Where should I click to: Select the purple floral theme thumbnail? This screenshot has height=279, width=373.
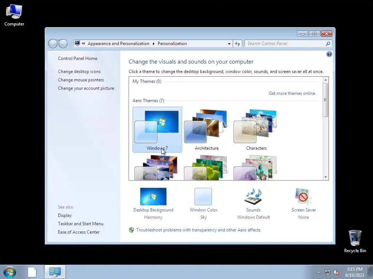[x=256, y=167]
